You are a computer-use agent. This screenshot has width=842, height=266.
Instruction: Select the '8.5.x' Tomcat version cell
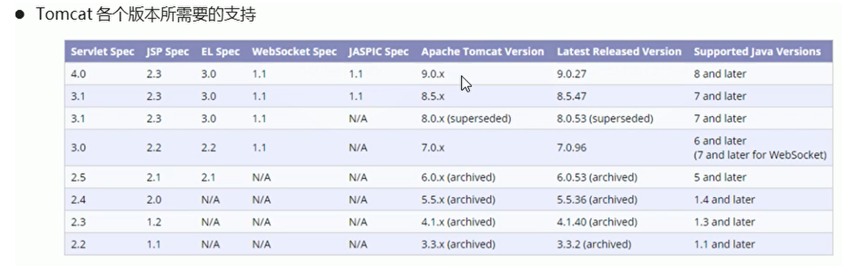pyautogui.click(x=433, y=96)
